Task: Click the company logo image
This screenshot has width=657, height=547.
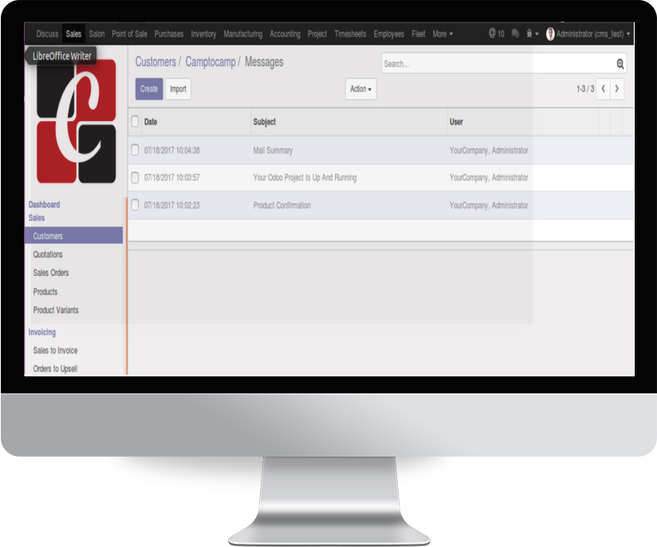Action: 77,120
